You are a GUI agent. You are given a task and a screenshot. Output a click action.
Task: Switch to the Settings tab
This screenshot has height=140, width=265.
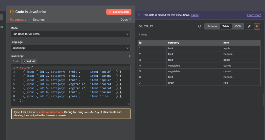click(x=39, y=20)
